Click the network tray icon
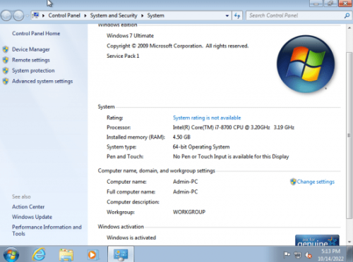The width and height of the screenshot is (353, 262). coord(298,255)
